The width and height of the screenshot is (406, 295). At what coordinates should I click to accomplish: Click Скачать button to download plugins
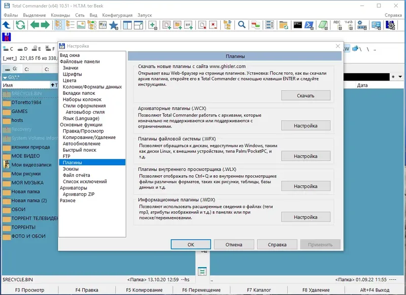pyautogui.click(x=306, y=95)
